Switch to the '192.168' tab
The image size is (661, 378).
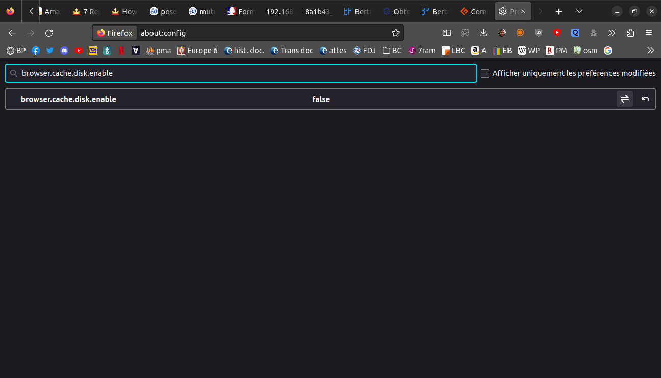click(279, 11)
